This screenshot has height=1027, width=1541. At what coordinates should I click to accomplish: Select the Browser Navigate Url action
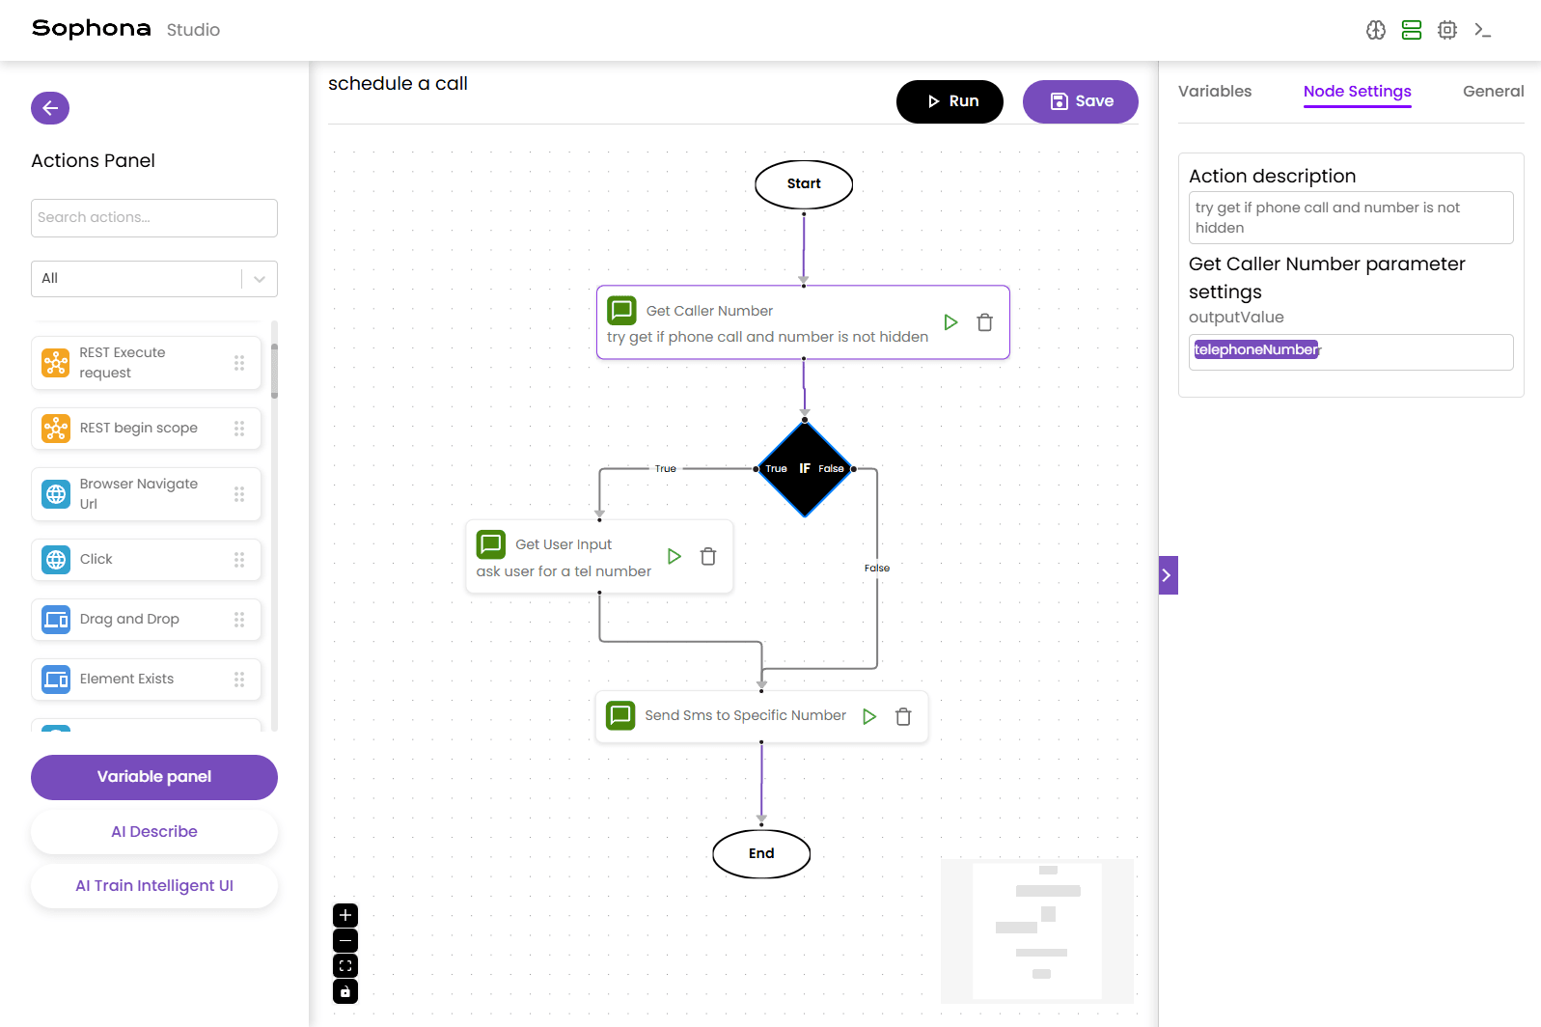[x=146, y=494]
